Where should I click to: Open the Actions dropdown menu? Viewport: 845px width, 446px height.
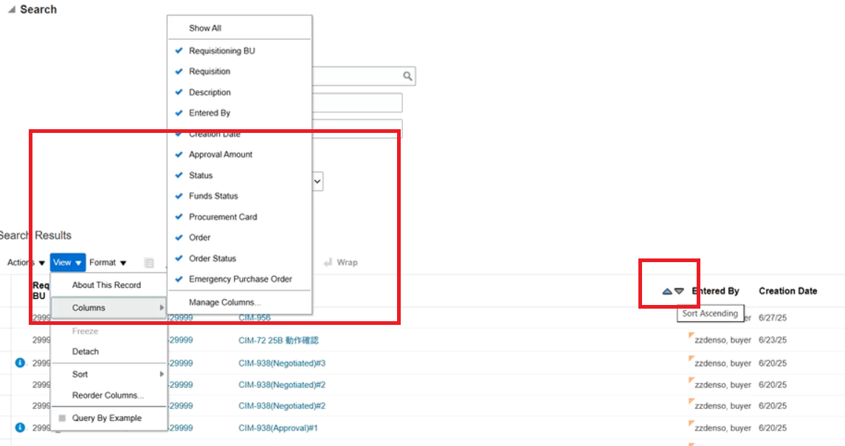coord(26,263)
